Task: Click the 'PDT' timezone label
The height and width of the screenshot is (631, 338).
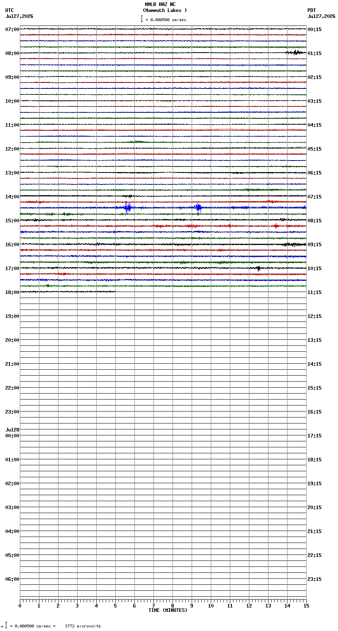Action: (311, 10)
